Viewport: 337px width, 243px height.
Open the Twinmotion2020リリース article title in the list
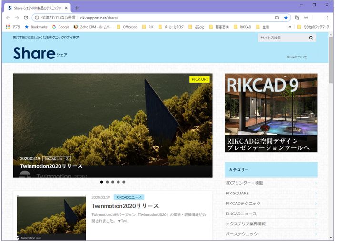coord(125,206)
